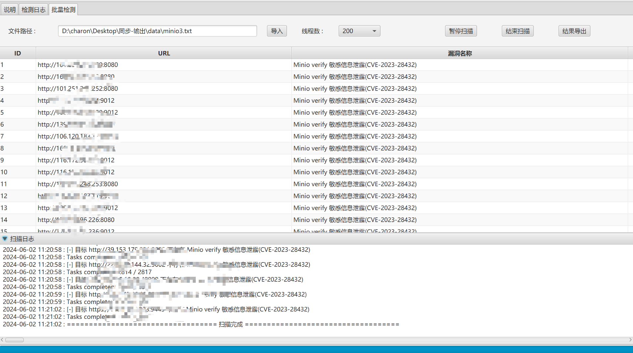
Task: Click the 扫描完成 log line
Action: tap(201, 324)
